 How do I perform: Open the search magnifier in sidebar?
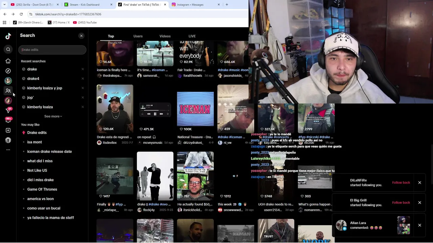(x=8, y=50)
